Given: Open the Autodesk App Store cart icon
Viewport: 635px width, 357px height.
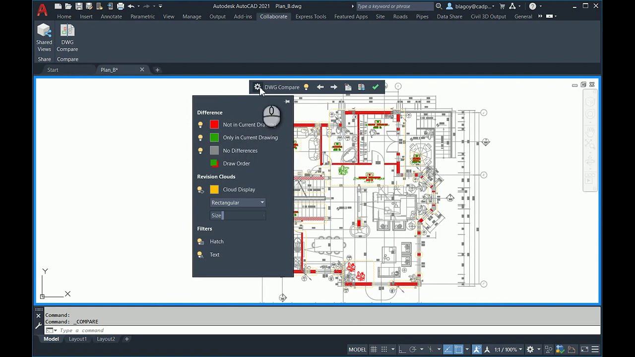Looking at the screenshot, I should coord(502,6).
